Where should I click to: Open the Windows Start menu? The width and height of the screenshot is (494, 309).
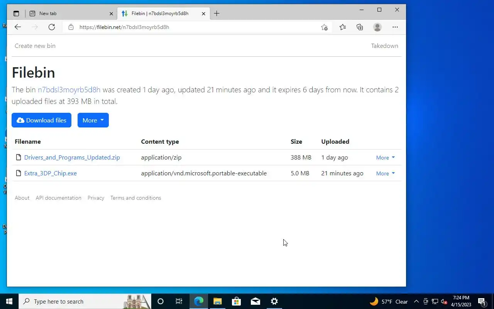(9, 301)
